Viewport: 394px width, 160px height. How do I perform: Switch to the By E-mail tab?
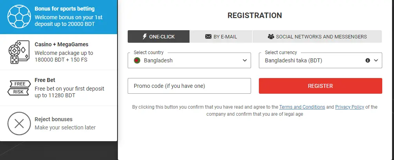coord(221,36)
